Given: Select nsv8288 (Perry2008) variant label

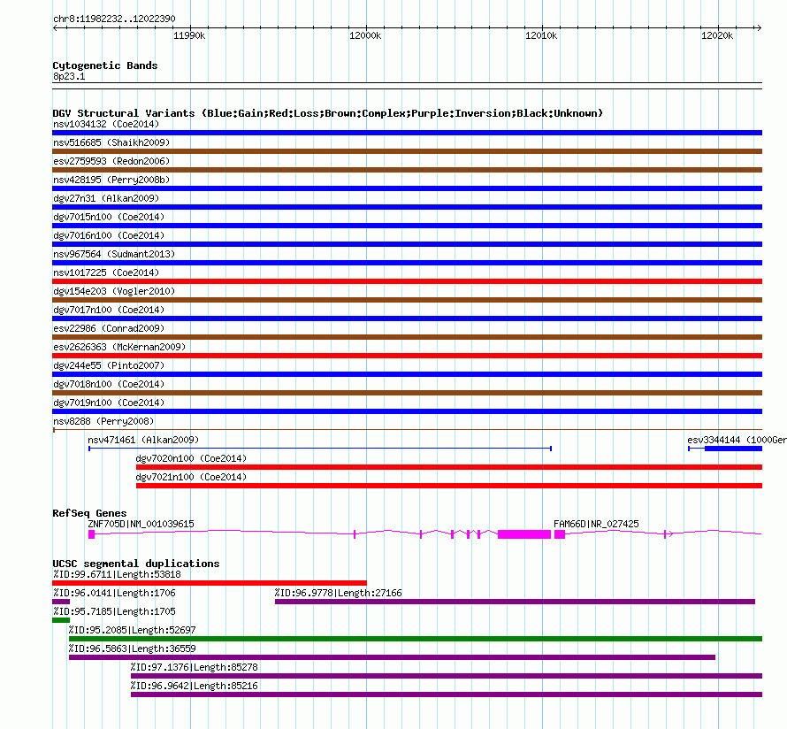Looking at the screenshot, I should 103,421.
